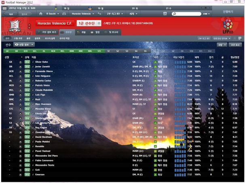245x183 pixels.
Task: Open the info icon beside David Beckham
Action: 33,137
